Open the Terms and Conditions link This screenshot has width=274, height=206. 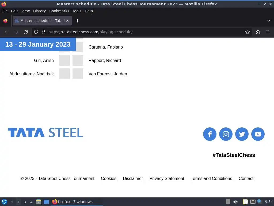click(211, 178)
